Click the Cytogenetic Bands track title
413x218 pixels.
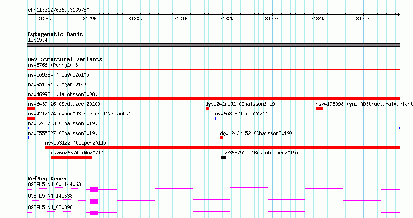coord(55,34)
